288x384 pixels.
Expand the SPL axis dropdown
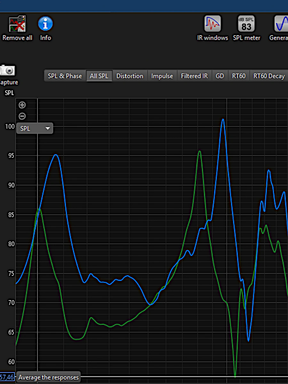tap(35, 128)
